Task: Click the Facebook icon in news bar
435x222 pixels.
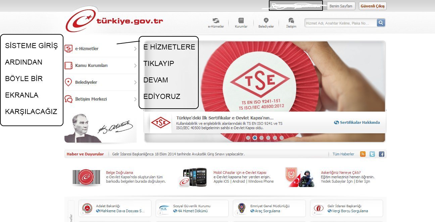Action: click(381, 154)
